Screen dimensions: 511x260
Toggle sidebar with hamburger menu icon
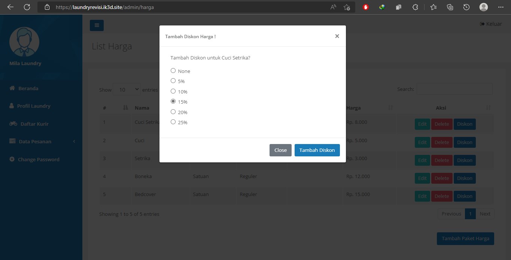(97, 25)
